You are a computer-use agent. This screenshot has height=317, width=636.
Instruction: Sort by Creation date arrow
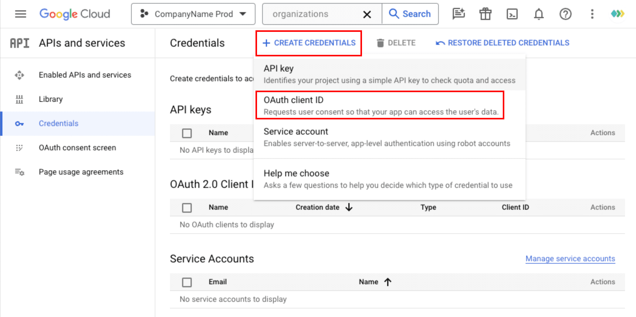[349, 207]
